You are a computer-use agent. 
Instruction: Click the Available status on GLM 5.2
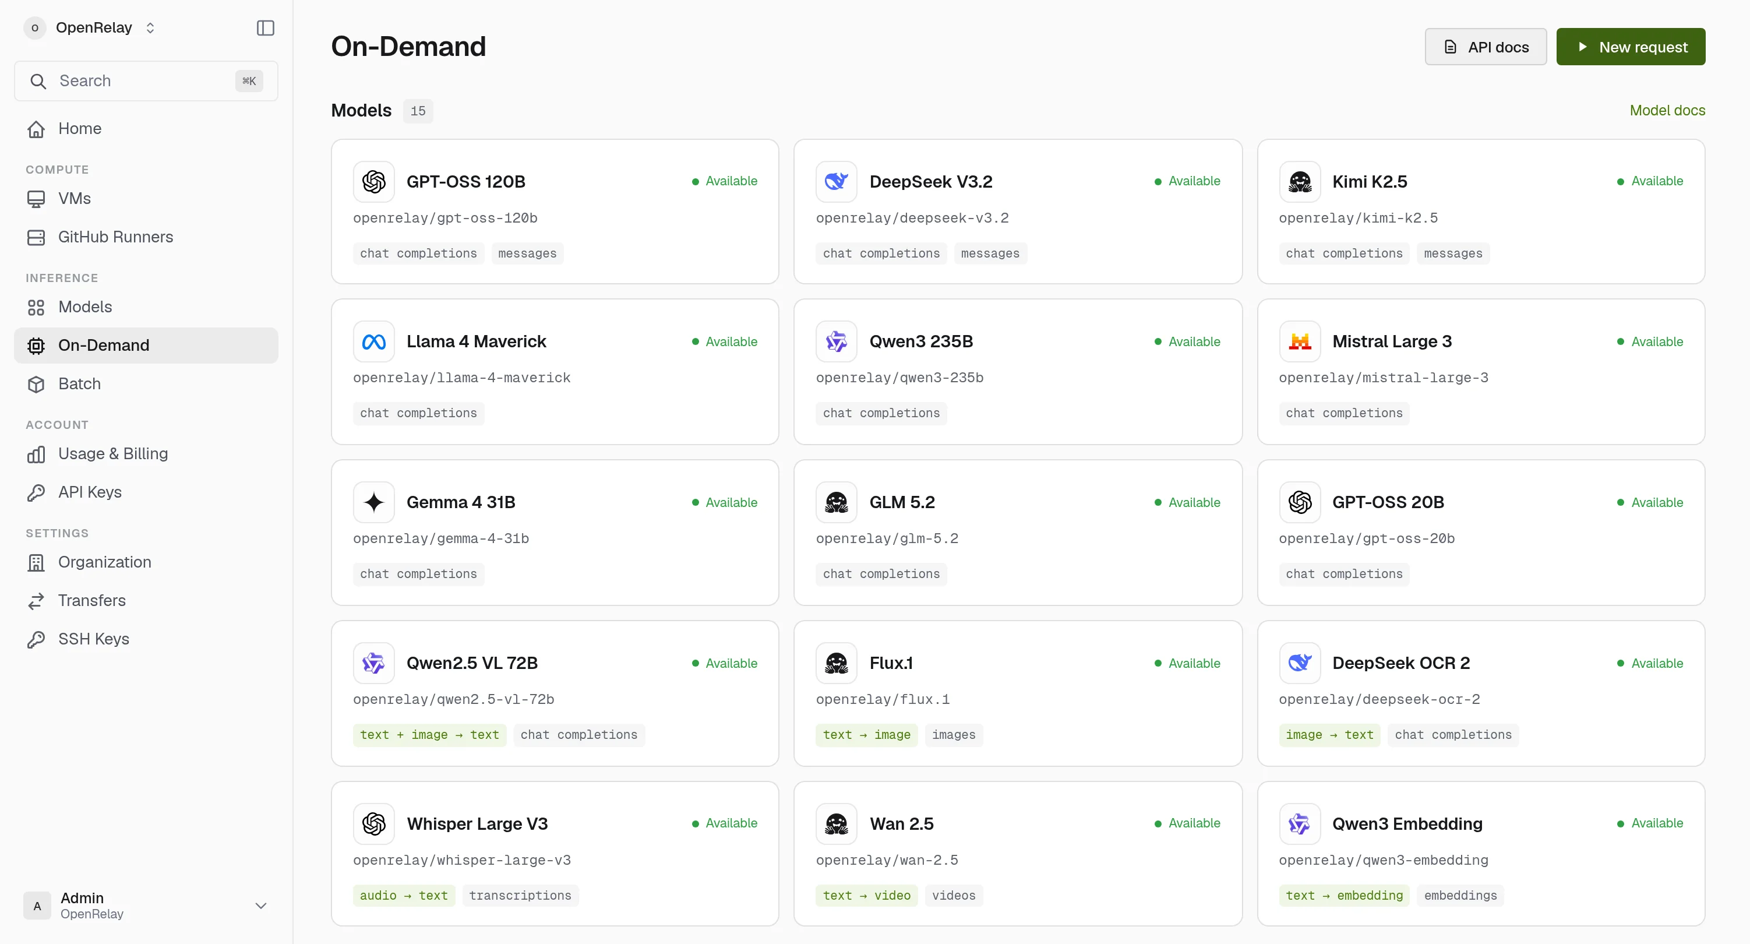click(x=1187, y=502)
